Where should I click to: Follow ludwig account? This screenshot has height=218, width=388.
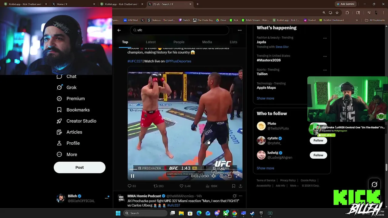pos(318,155)
